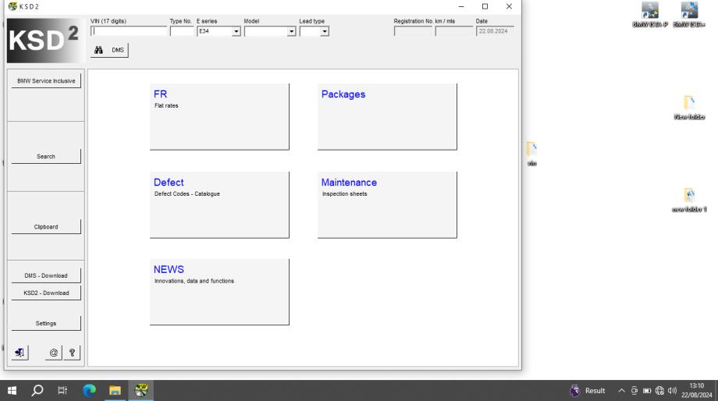Open Maintenance Inspection sheets tile
Image resolution: width=718 pixels, height=401 pixels.
coord(387,204)
